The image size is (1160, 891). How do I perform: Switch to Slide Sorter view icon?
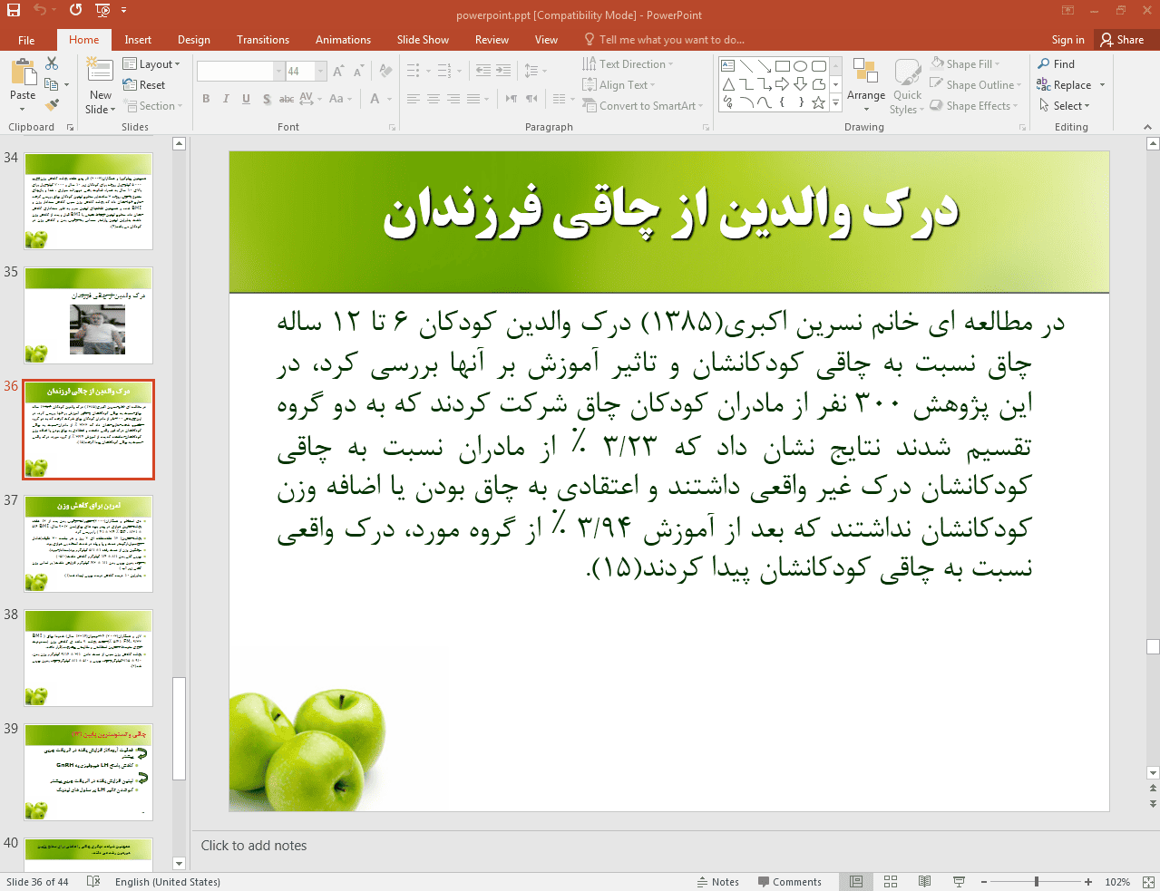coord(891,882)
